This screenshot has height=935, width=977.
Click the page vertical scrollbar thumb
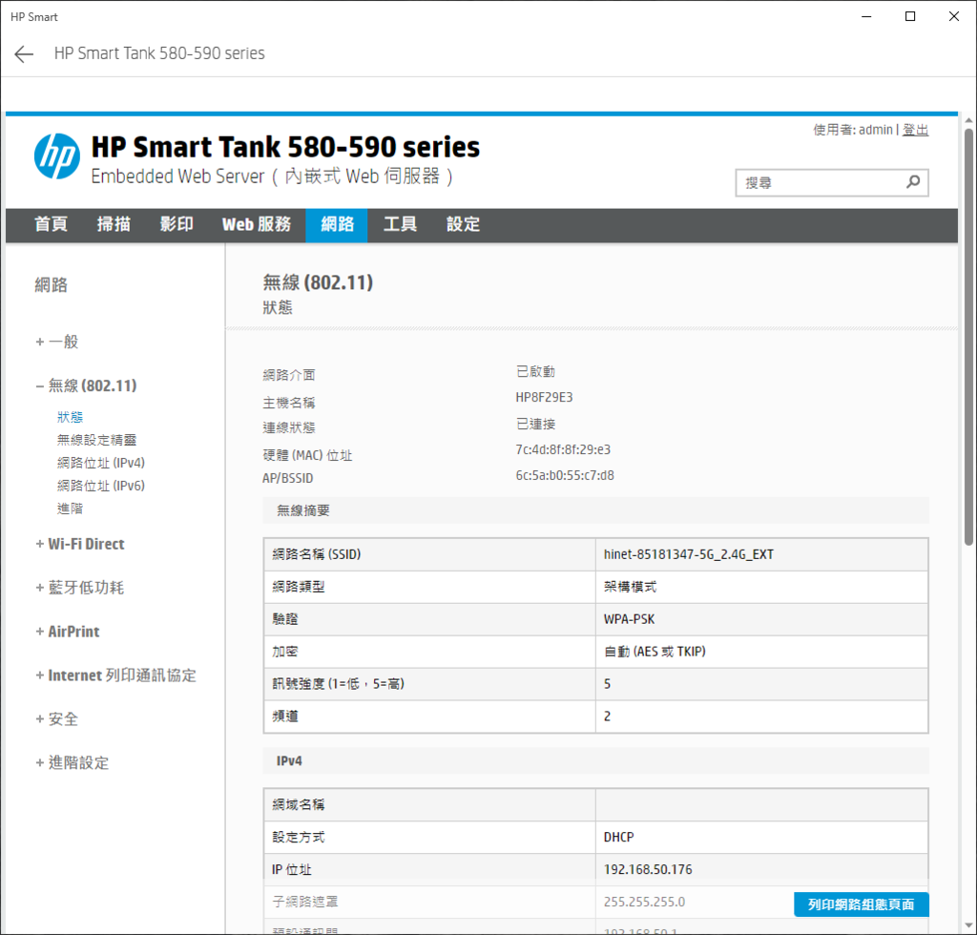[969, 337]
